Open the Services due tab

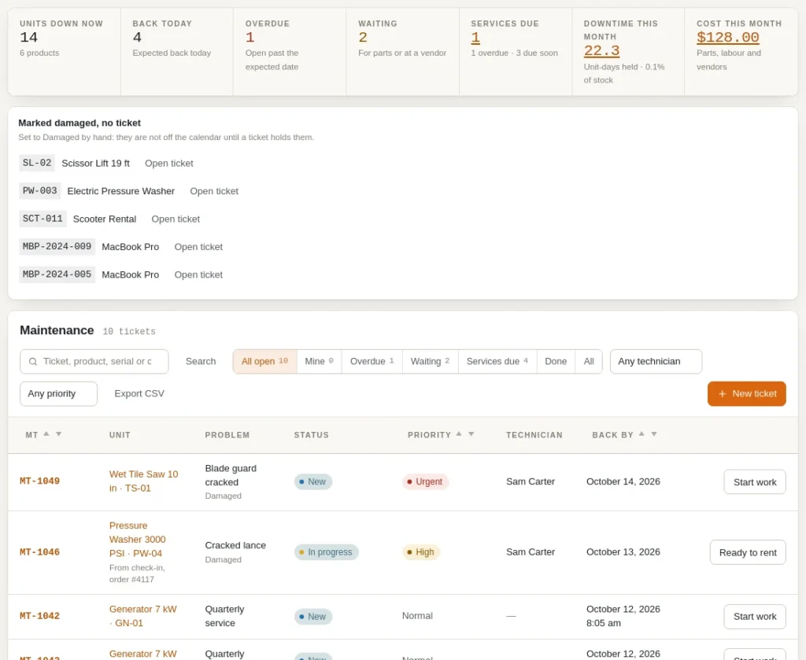tap(497, 362)
